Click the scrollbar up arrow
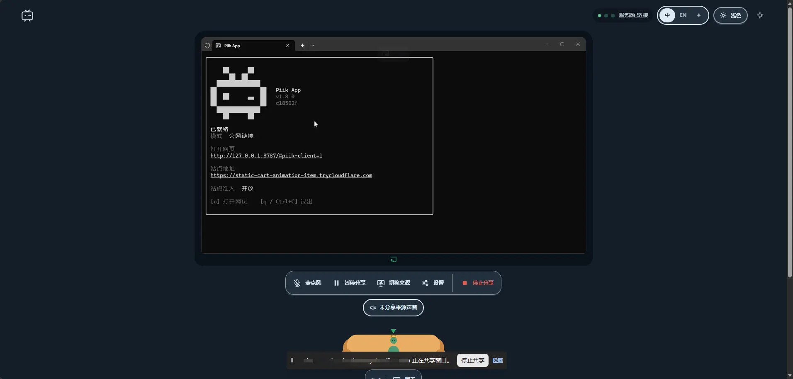Image resolution: width=793 pixels, height=379 pixels. click(790, 3)
